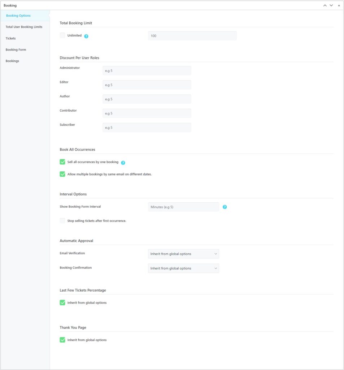Uncheck Inherit from global options under Thank You Page
Viewport: 344px width, 370px height.
point(62,340)
